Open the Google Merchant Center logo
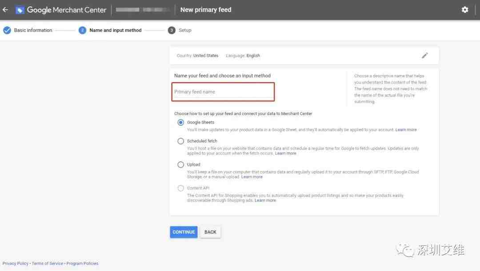 [x=20, y=10]
